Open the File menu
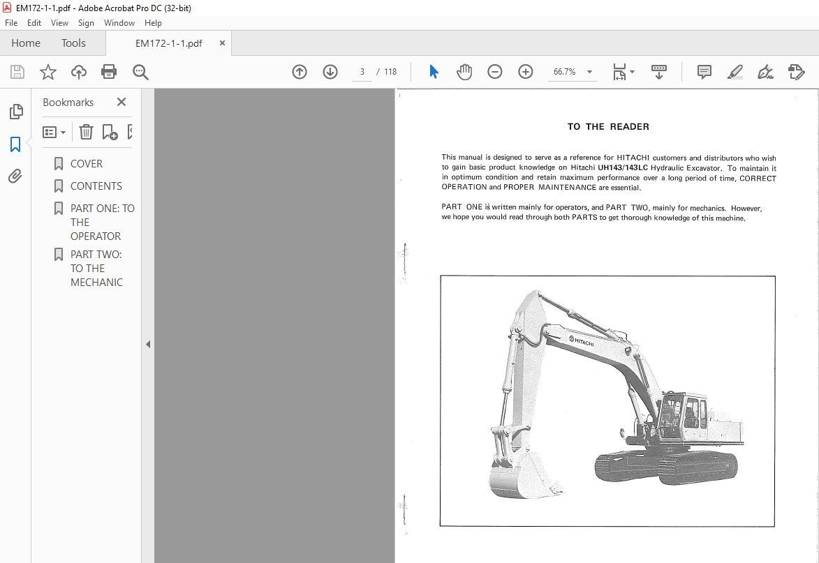The image size is (819, 563). click(11, 23)
